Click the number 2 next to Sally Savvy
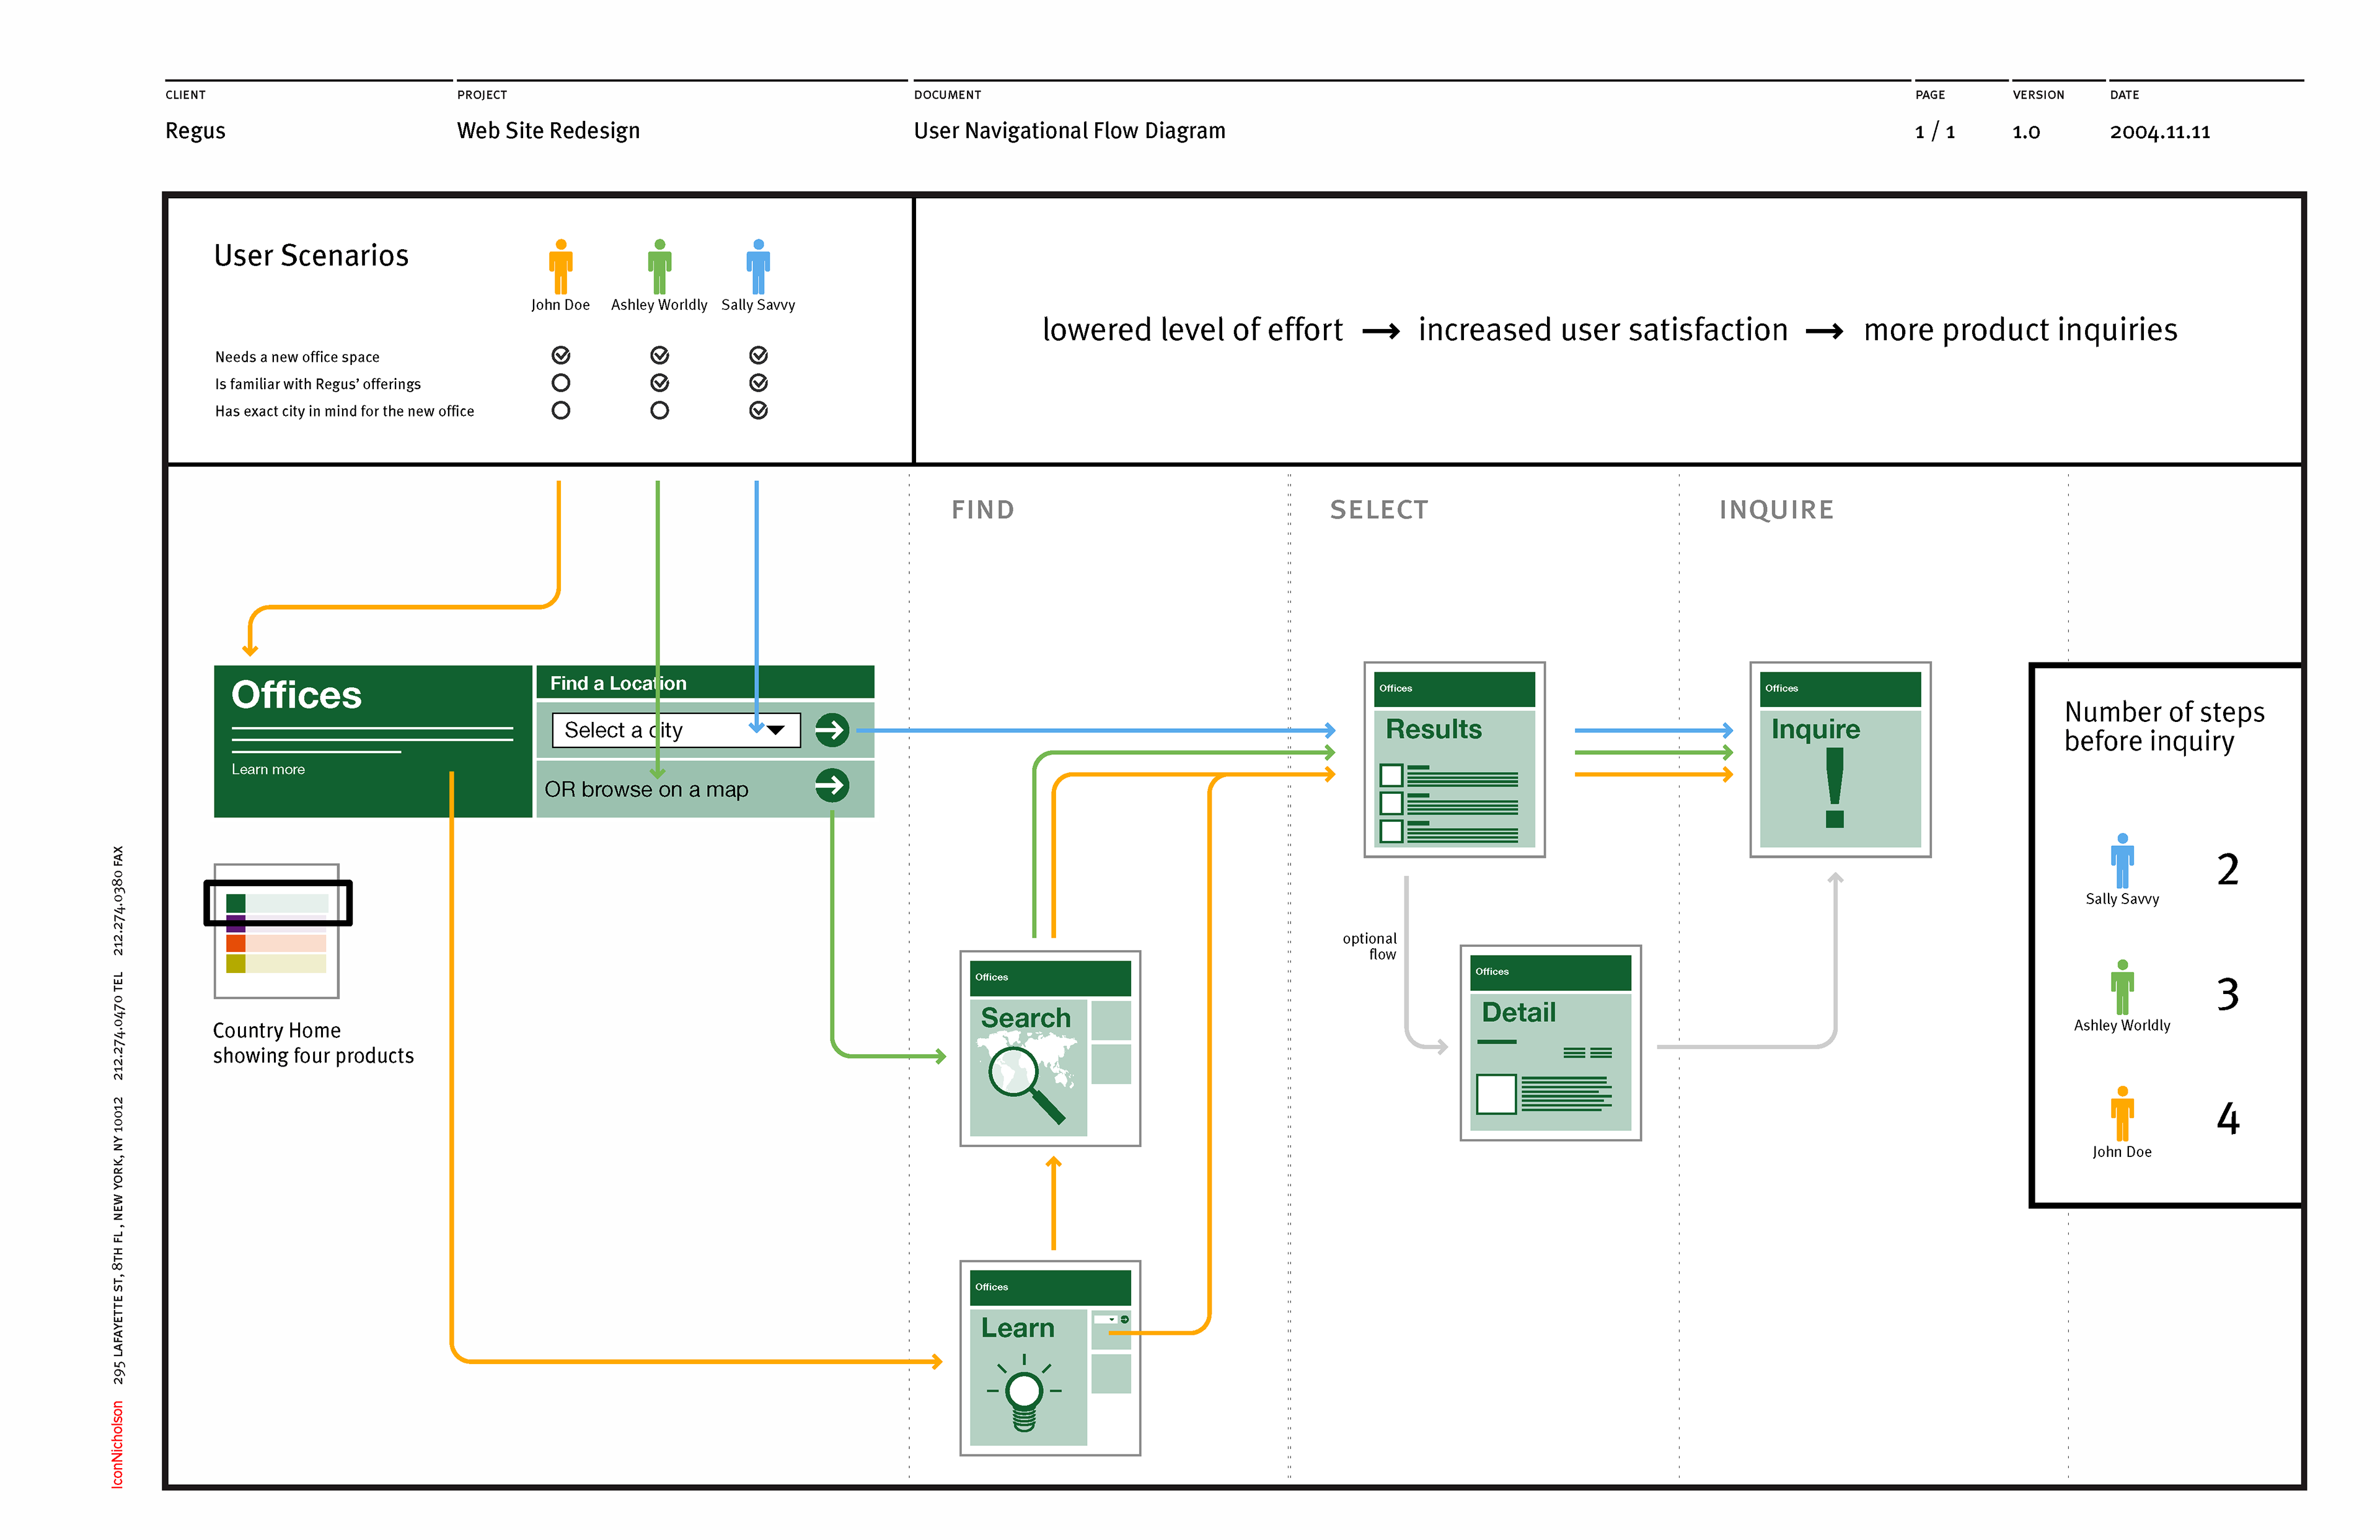Viewport: 2380px width, 1540px height. coord(2227,869)
